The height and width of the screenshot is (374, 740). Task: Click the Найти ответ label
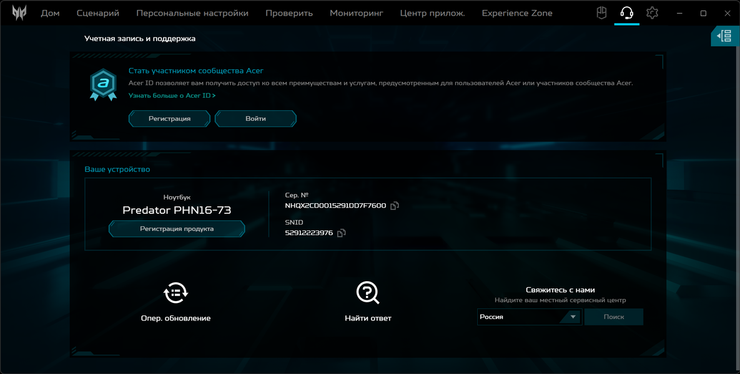pyautogui.click(x=368, y=319)
